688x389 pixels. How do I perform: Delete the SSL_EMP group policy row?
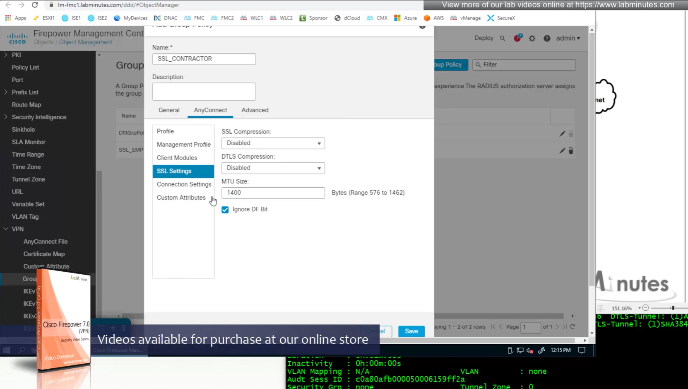[x=571, y=151]
